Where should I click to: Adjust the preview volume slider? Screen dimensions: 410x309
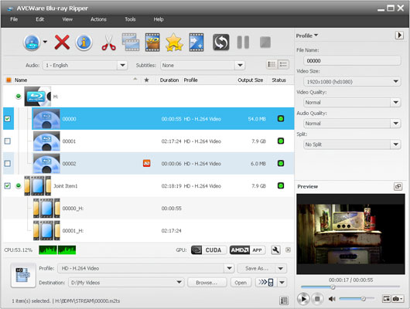[x=357, y=298]
